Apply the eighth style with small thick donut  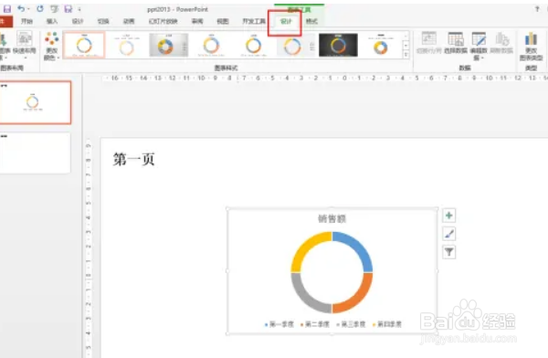(x=381, y=45)
